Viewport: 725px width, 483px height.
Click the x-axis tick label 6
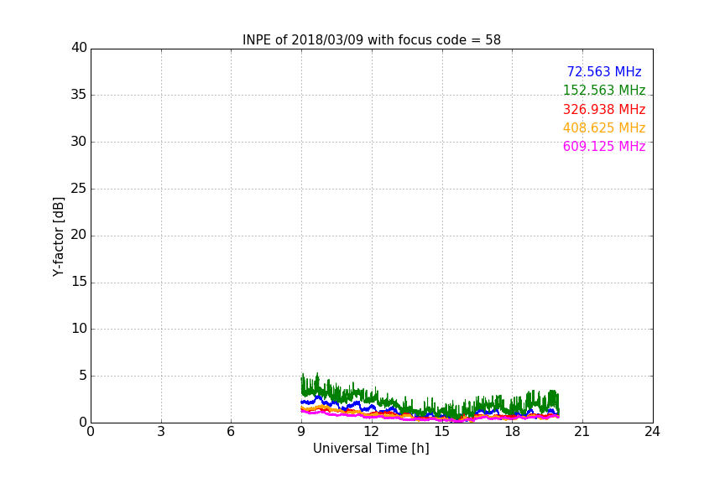tap(231, 432)
